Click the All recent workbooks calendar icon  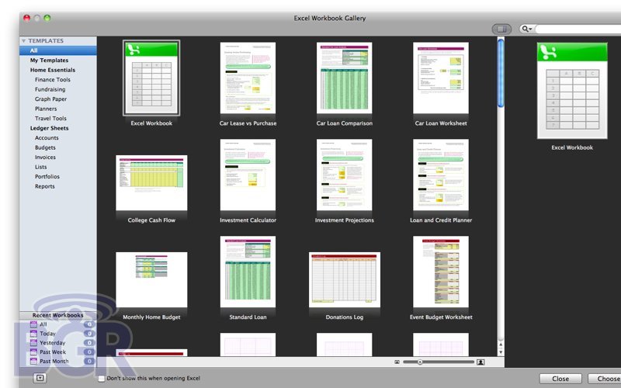(33, 324)
